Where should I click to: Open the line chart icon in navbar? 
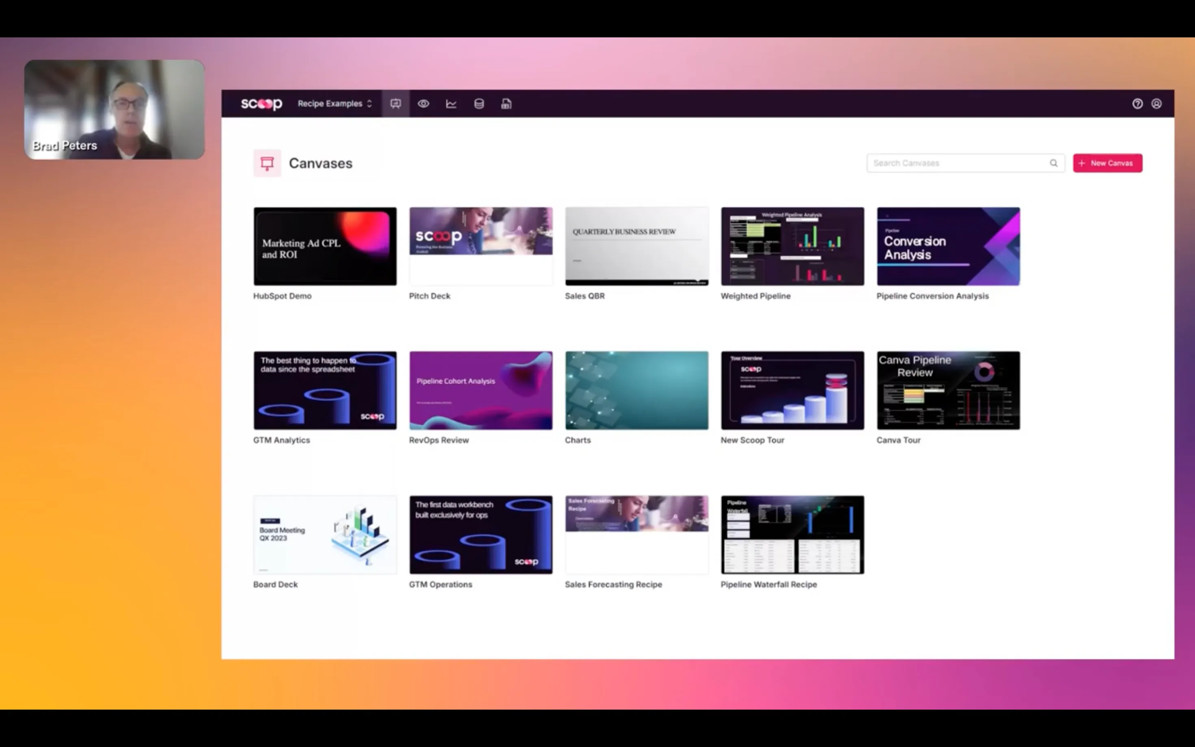tap(451, 104)
